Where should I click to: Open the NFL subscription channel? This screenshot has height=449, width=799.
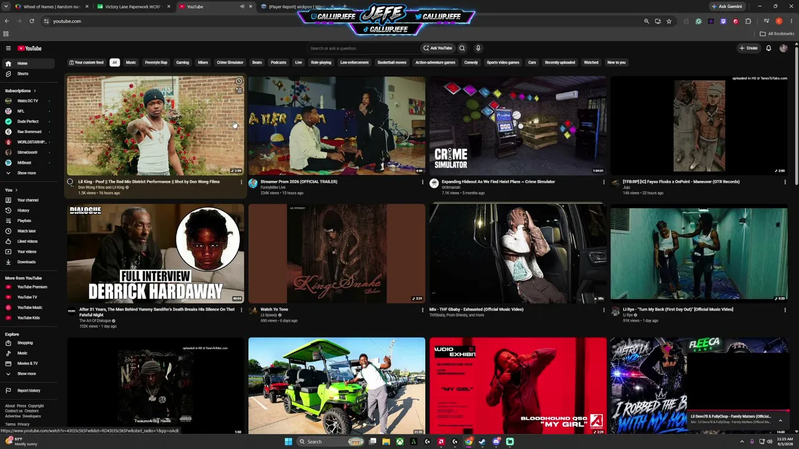(x=29, y=111)
